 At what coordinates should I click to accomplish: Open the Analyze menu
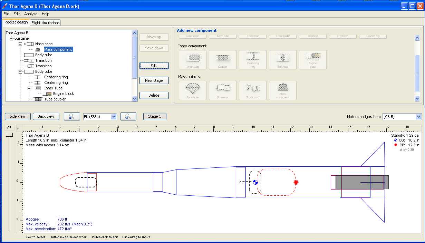[31, 14]
